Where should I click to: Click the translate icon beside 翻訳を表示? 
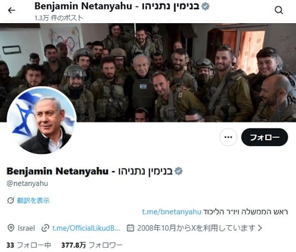(11, 200)
